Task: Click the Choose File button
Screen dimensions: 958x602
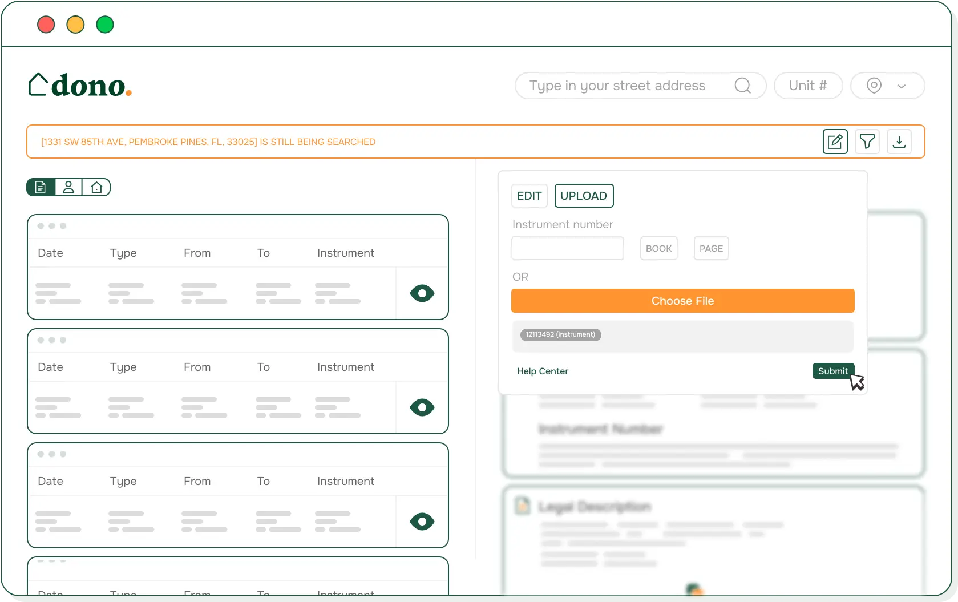Action: coord(682,300)
